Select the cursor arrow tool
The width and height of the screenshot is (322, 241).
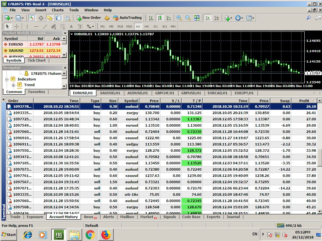(x=8, y=26)
